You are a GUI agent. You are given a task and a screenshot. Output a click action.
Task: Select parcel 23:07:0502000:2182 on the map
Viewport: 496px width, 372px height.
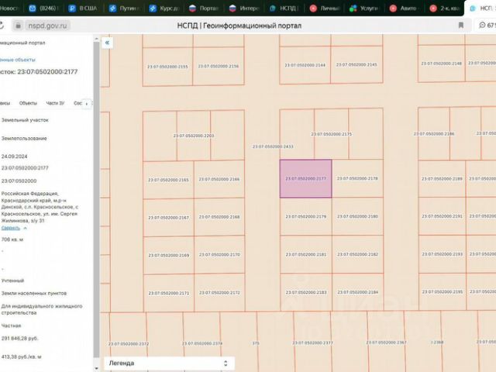pyautogui.click(x=357, y=254)
